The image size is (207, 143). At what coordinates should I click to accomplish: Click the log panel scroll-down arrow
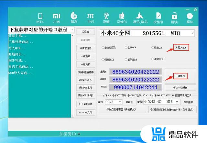[x=72, y=116]
